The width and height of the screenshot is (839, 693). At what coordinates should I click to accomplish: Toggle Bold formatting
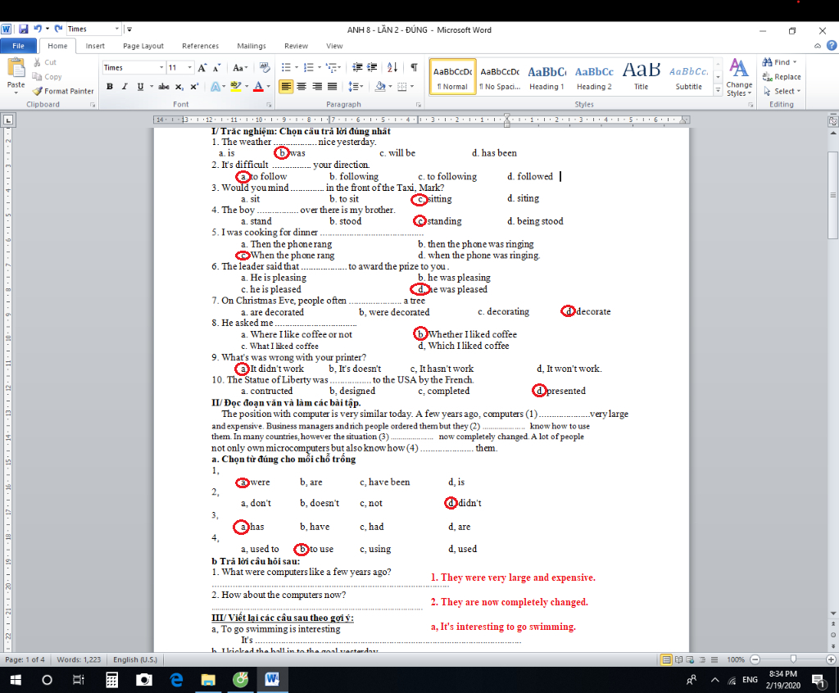pos(110,87)
